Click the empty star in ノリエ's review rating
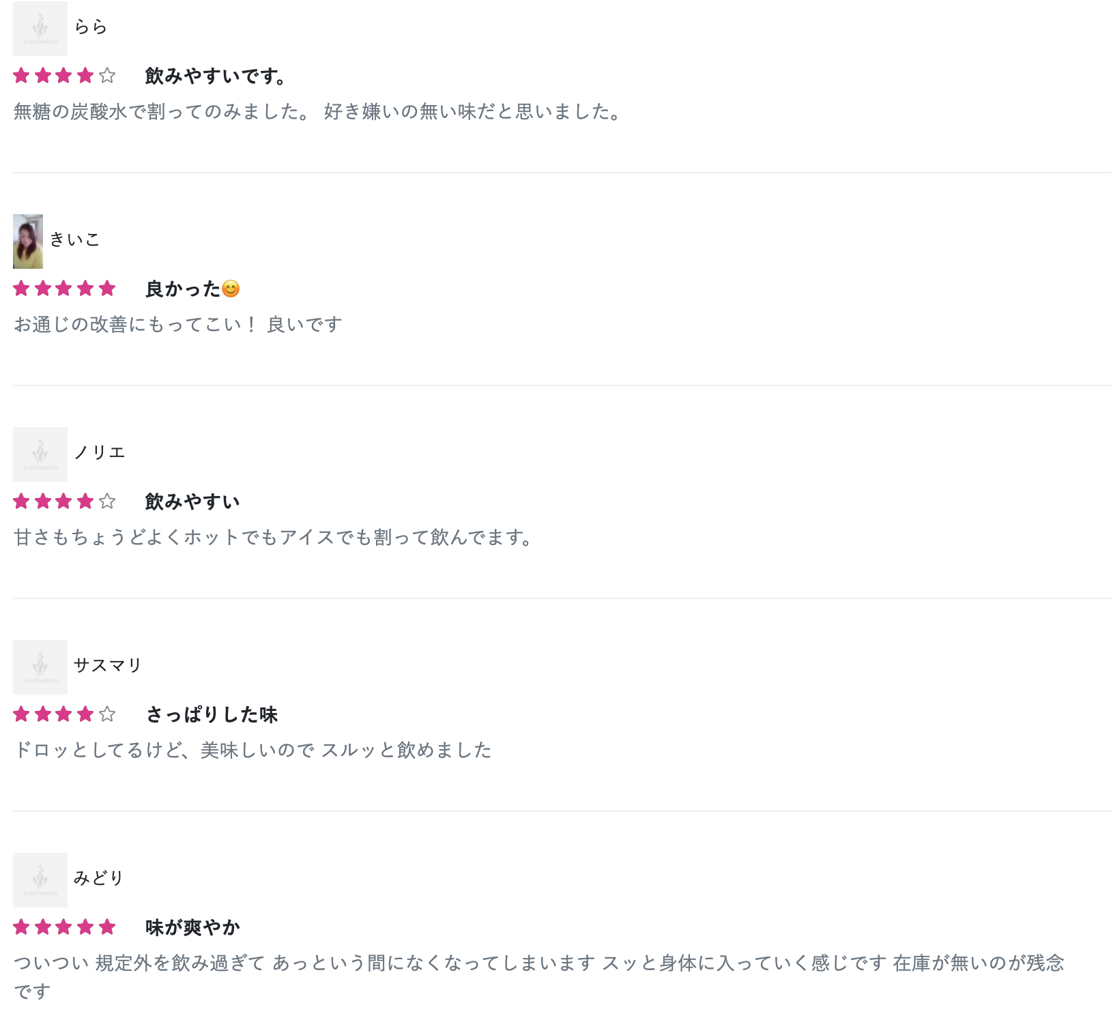The image size is (1111, 1035). 107,501
